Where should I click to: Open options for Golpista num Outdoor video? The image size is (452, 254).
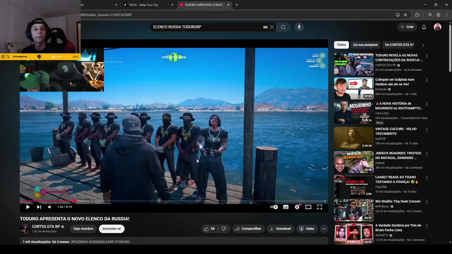pyautogui.click(x=427, y=80)
